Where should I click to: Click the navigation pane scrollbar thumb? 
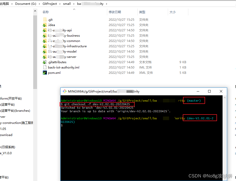35,52
